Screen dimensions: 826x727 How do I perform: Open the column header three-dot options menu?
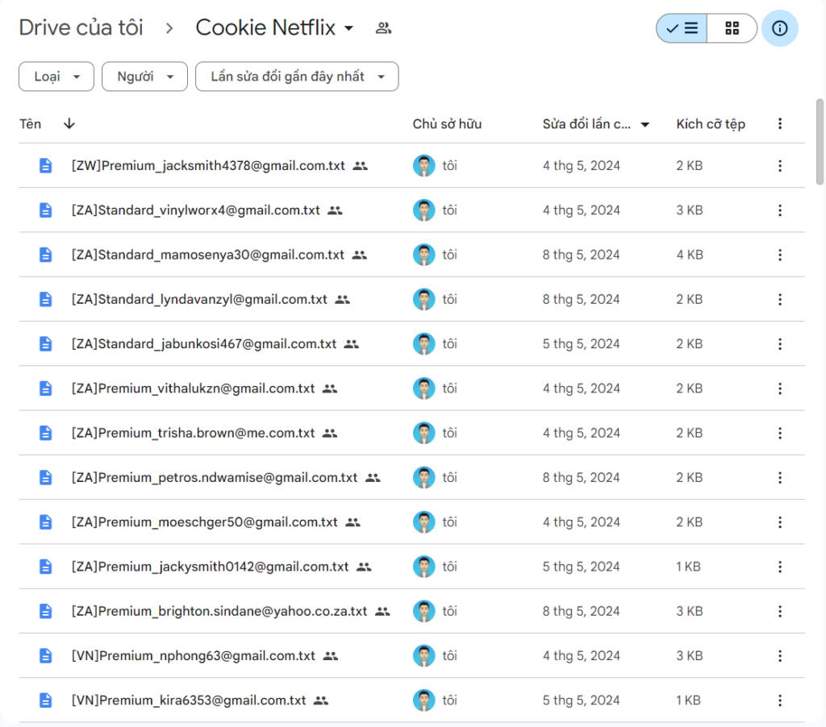(x=779, y=124)
